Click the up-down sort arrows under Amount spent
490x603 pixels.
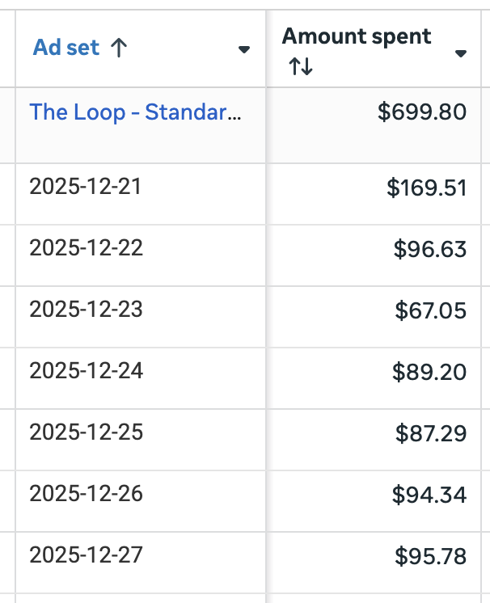pos(300,67)
